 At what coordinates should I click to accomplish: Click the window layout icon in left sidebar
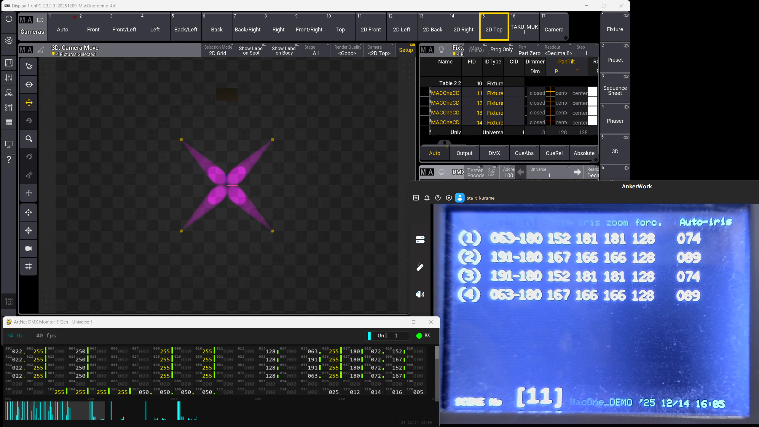(9, 63)
